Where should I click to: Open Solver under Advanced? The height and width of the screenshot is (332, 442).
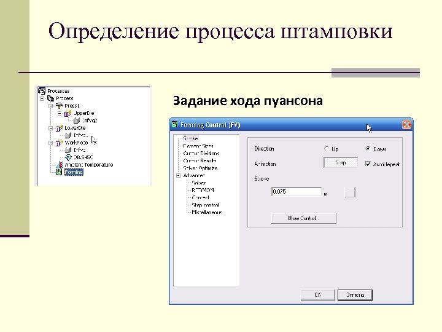(x=199, y=183)
